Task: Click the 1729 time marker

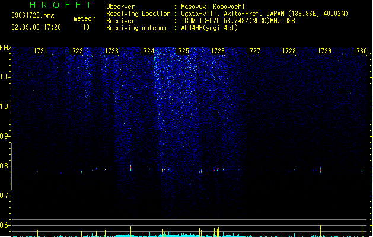Action: point(324,51)
